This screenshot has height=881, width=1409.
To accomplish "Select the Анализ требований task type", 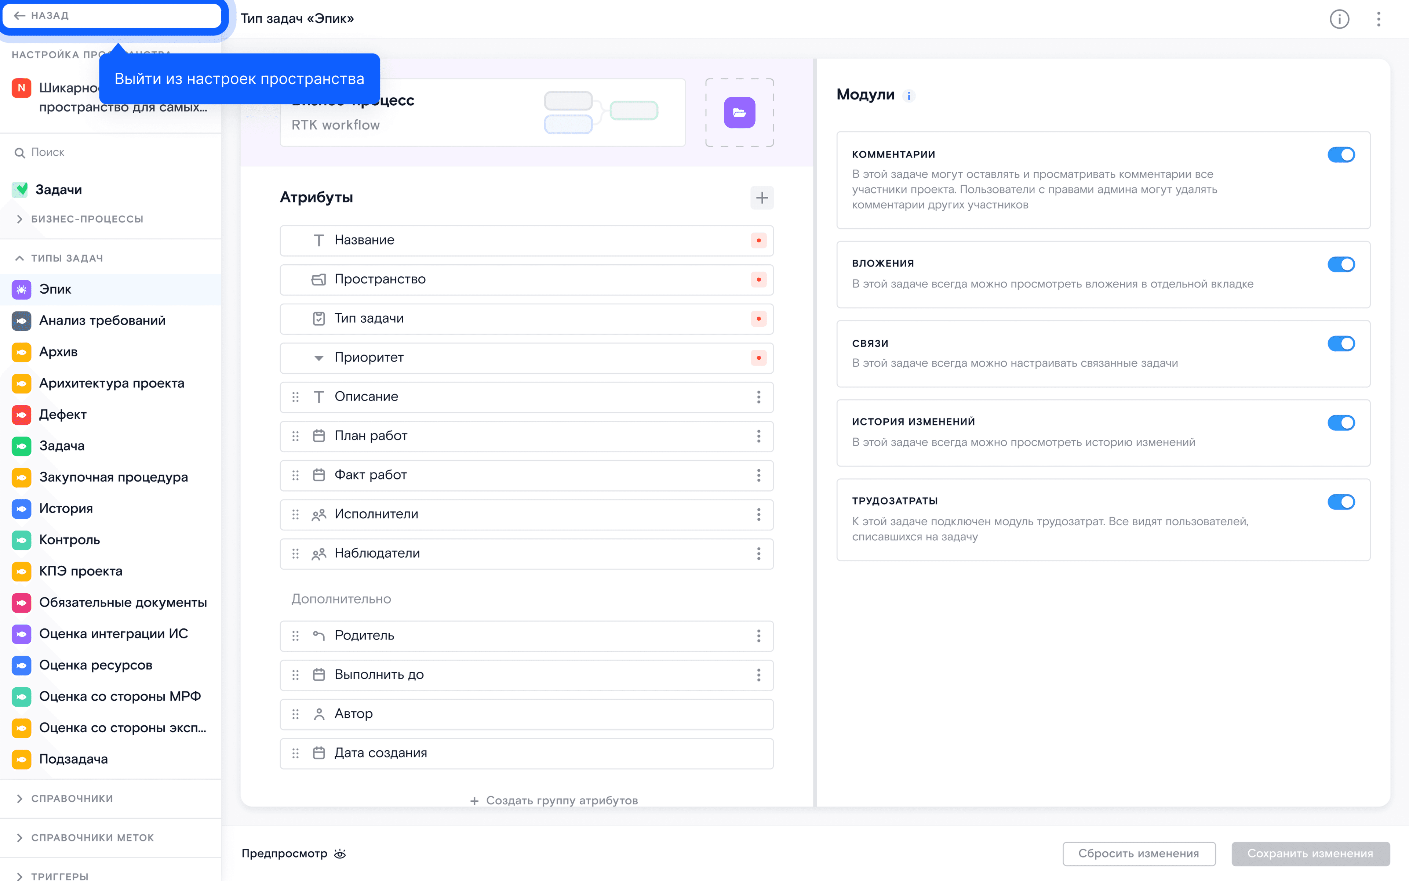I will (110, 321).
